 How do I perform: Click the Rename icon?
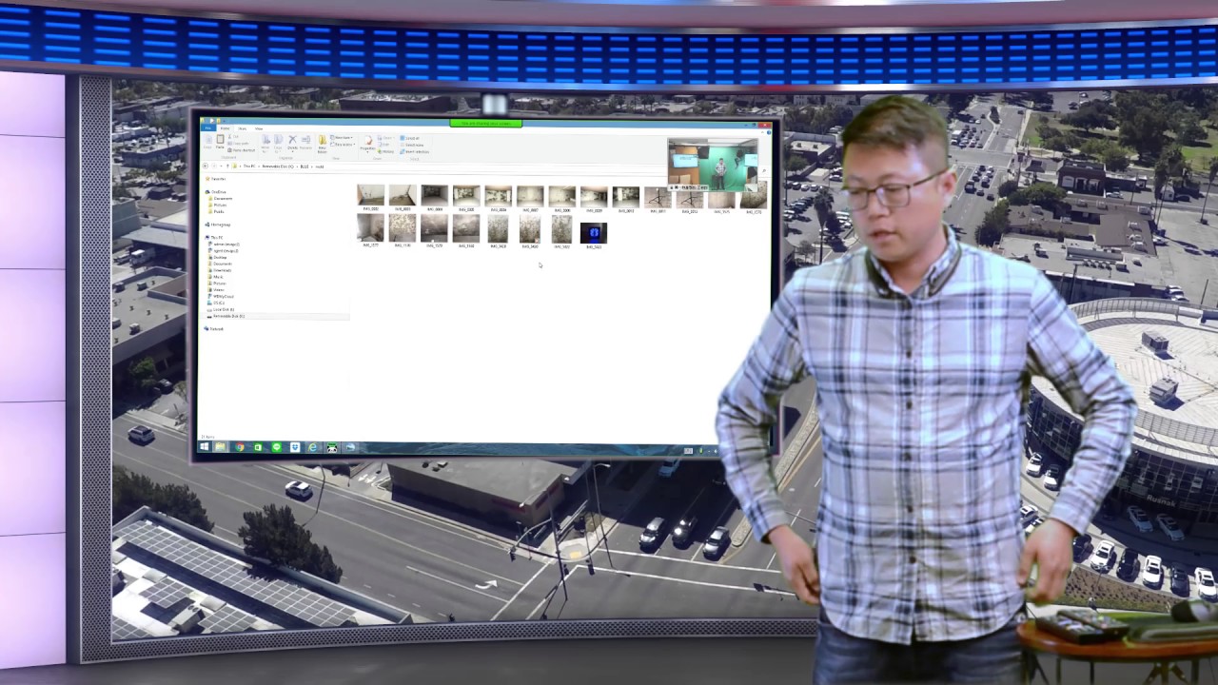[305, 142]
